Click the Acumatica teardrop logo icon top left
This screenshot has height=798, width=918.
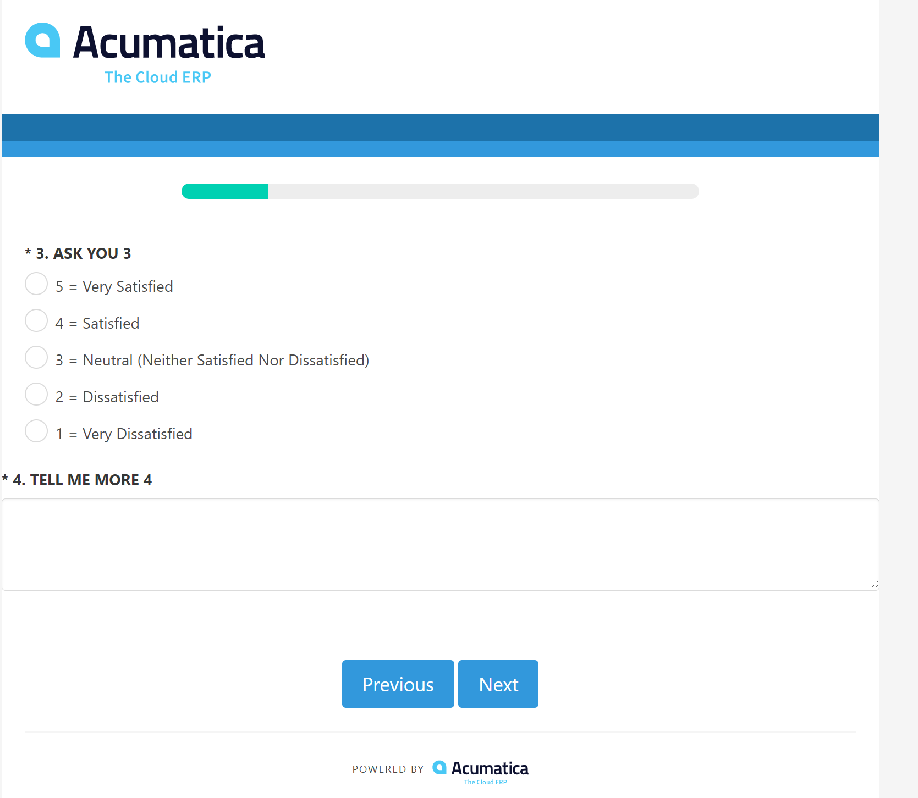point(43,41)
